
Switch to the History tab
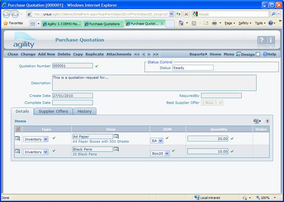[85, 111]
